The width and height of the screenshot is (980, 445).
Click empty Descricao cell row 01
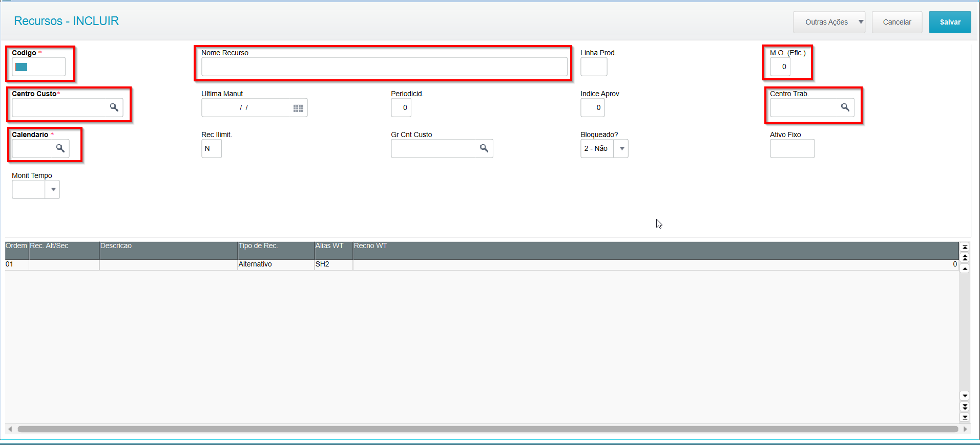pos(168,264)
